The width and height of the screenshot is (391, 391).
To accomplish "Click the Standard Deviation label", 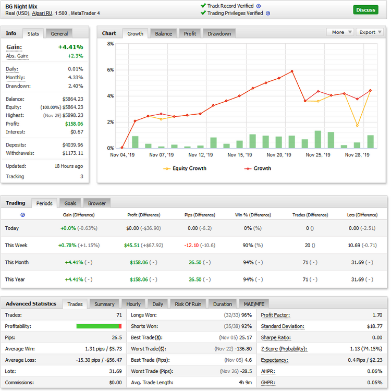I will 283,326.
